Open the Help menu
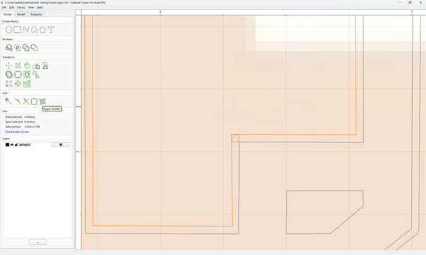 40,7
